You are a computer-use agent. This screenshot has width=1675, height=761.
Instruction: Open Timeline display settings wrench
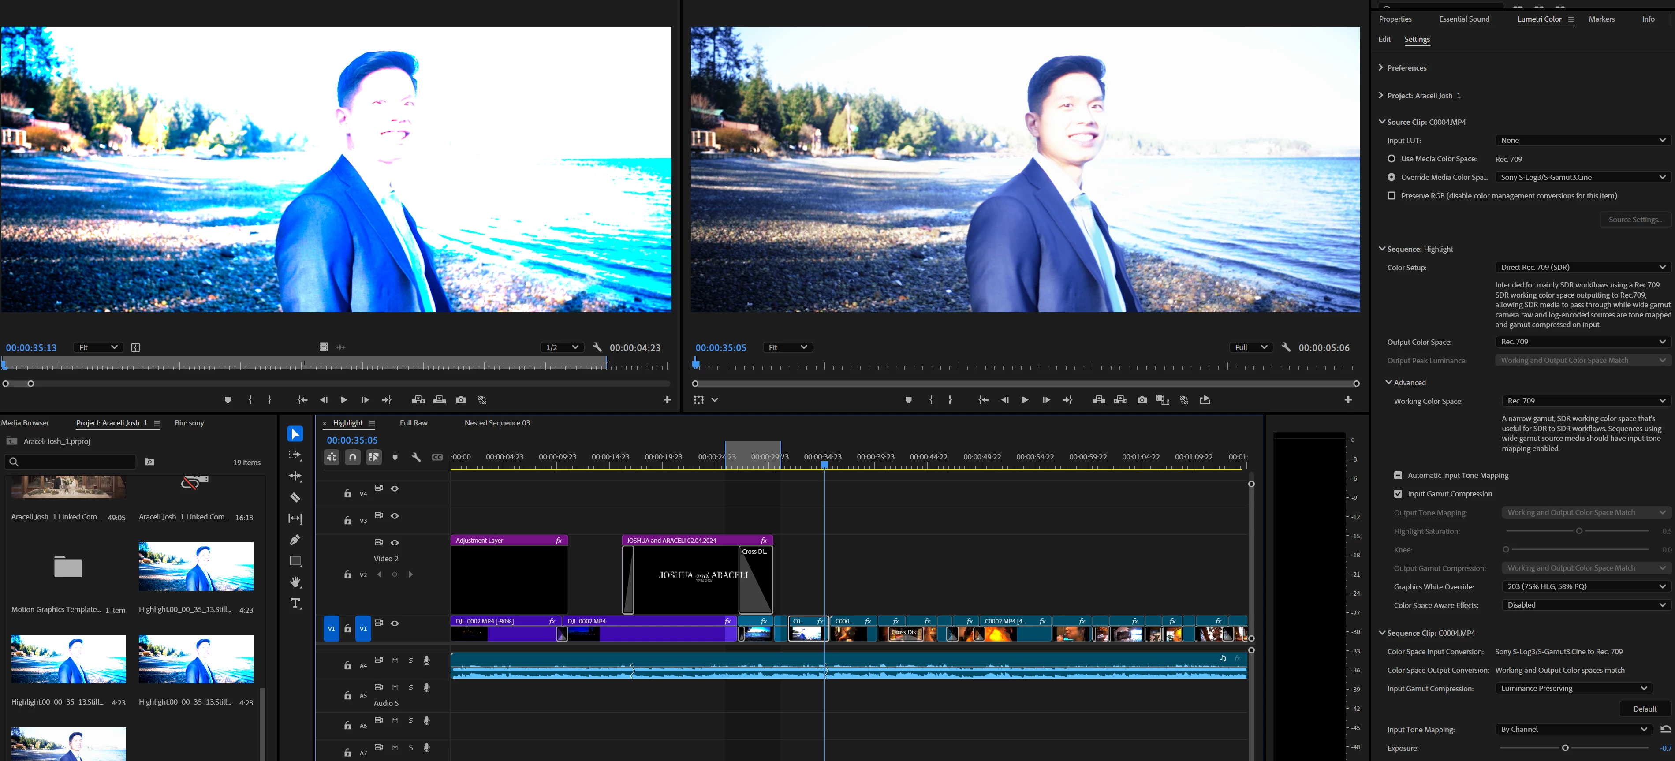(416, 457)
